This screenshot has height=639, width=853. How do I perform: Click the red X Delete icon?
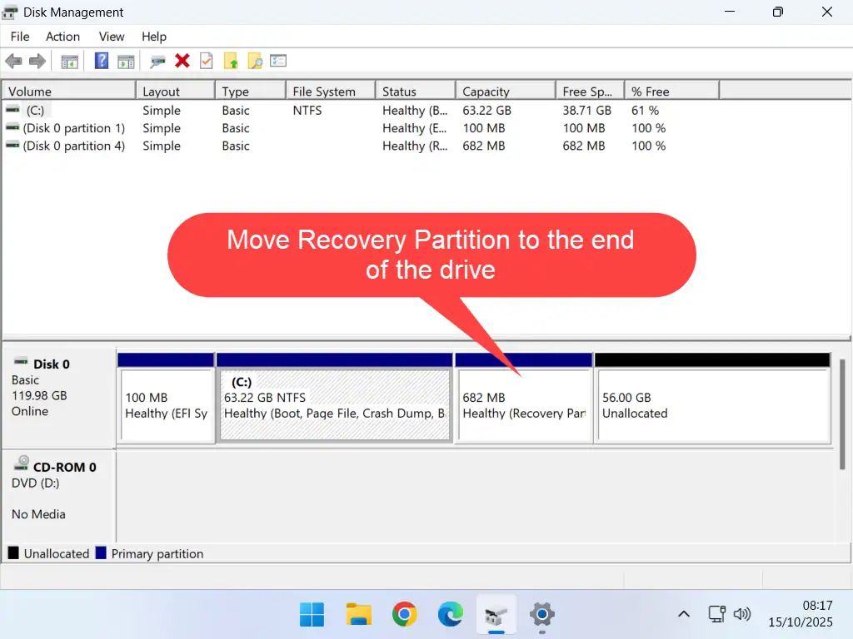pyautogui.click(x=182, y=61)
